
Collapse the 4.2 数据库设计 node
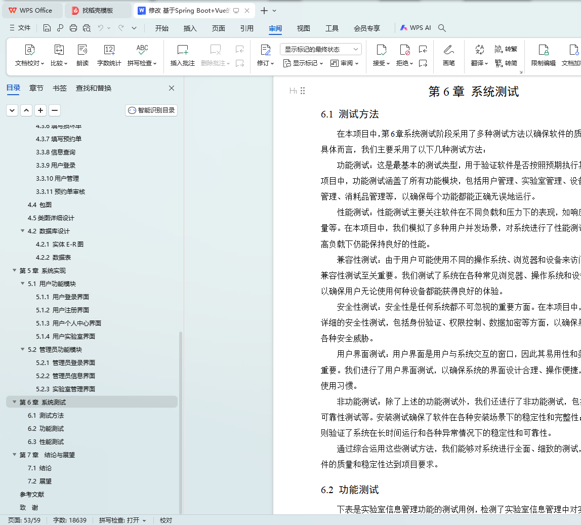click(x=23, y=231)
